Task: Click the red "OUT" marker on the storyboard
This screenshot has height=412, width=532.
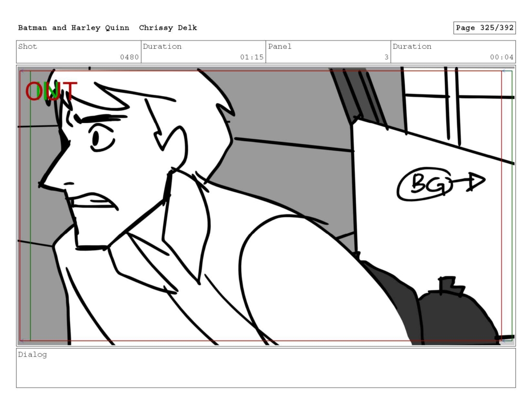Action: click(x=51, y=91)
